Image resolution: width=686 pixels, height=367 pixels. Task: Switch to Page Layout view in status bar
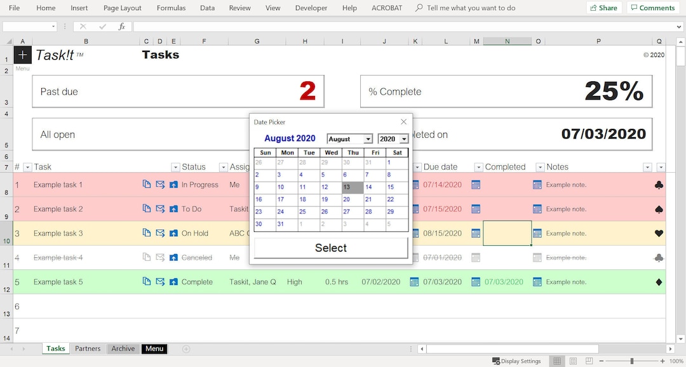(573, 361)
